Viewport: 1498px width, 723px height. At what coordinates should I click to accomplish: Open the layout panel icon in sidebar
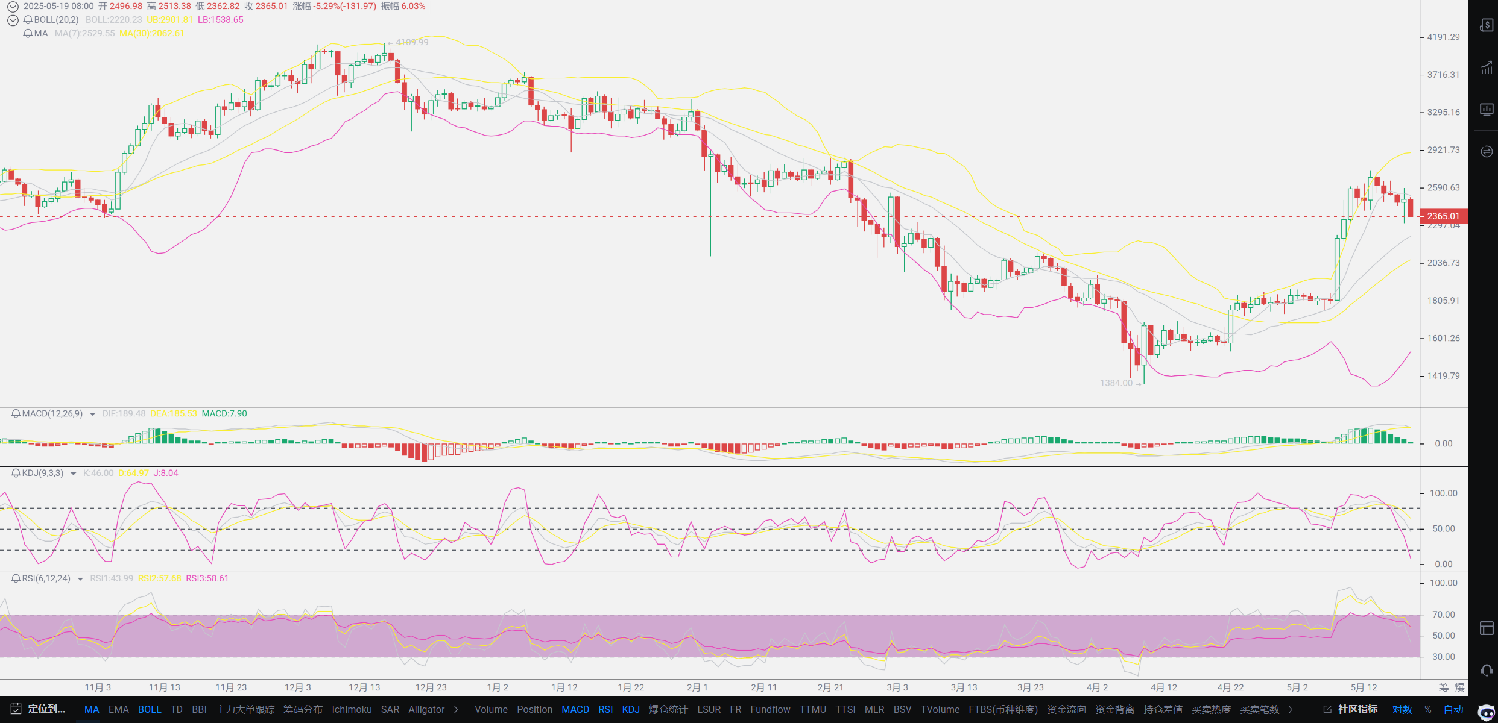1487,628
